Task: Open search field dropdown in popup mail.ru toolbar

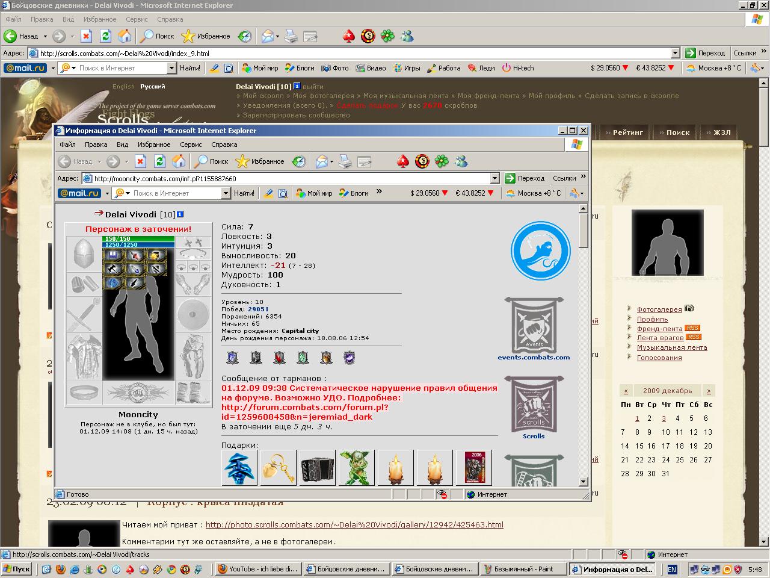Action: pyautogui.click(x=226, y=193)
